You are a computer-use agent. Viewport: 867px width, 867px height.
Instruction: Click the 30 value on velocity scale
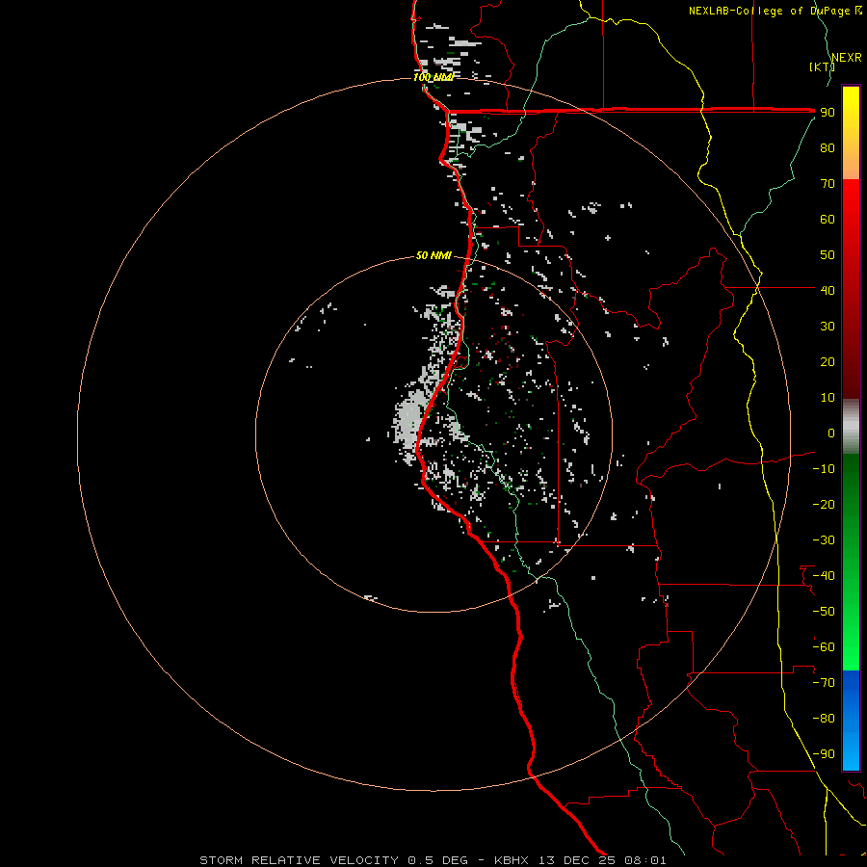(x=828, y=327)
